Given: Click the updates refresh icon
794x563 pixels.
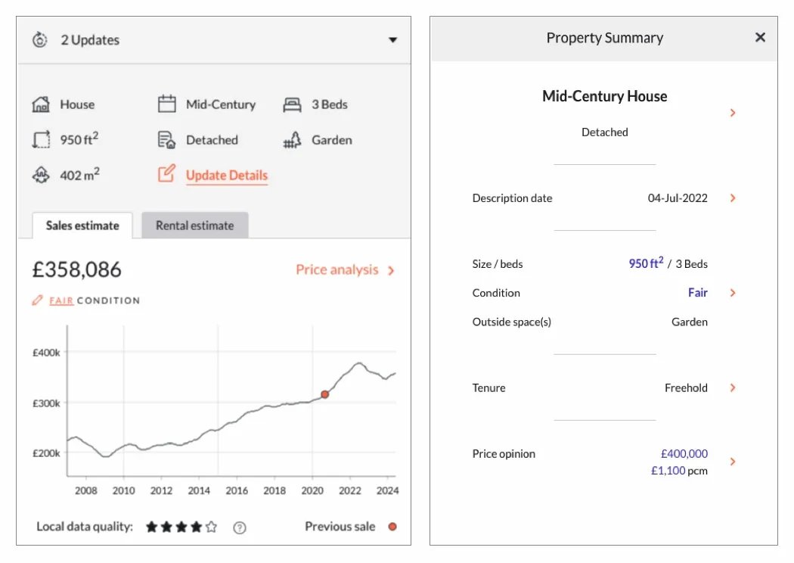Looking at the screenshot, I should 39,39.
